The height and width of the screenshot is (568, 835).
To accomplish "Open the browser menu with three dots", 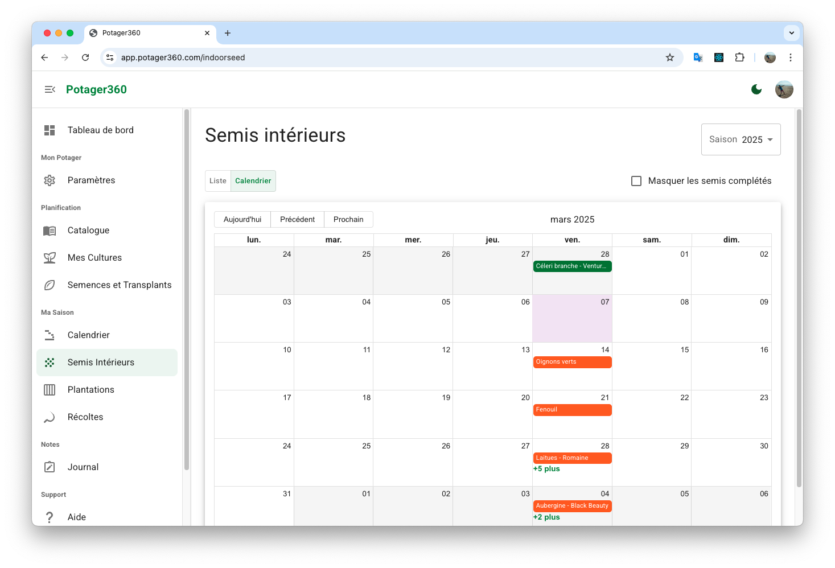I will click(791, 57).
